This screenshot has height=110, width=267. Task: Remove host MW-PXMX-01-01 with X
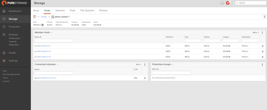click(263, 46)
